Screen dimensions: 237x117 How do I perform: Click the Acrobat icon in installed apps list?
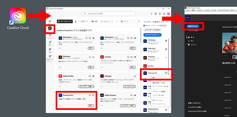[145, 66]
